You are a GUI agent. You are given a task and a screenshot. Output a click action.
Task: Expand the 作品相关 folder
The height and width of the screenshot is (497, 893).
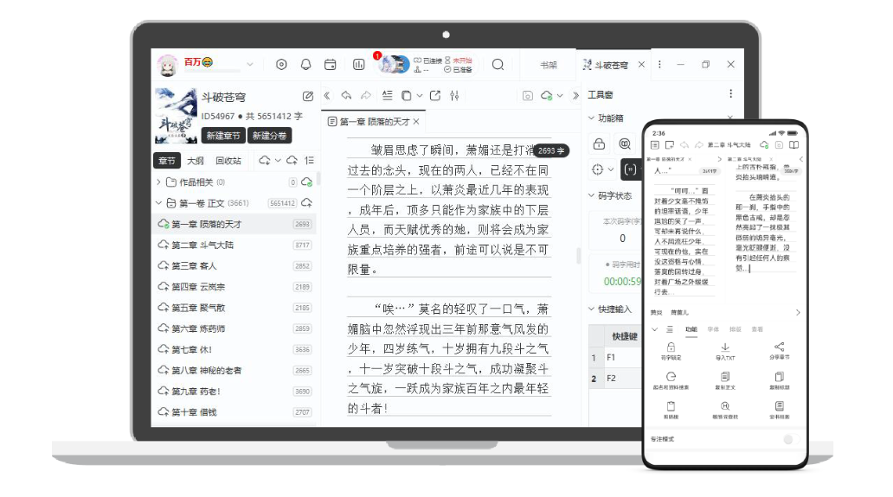click(x=159, y=182)
